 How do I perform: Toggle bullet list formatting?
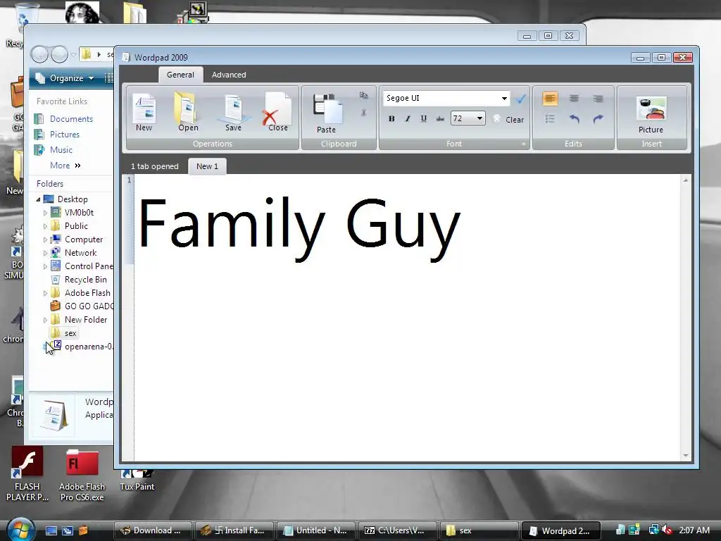(x=550, y=119)
